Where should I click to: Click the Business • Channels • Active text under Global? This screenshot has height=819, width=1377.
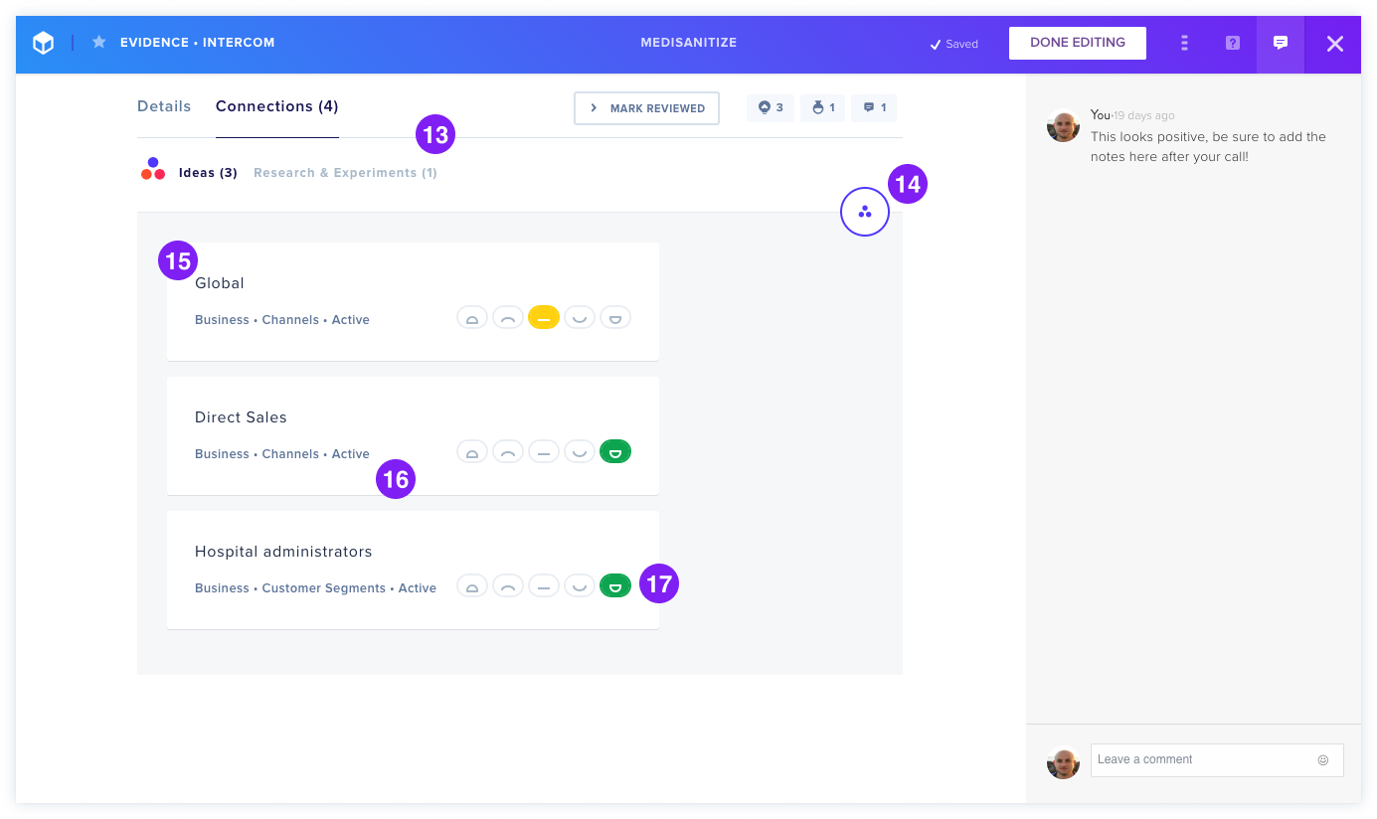tap(282, 320)
